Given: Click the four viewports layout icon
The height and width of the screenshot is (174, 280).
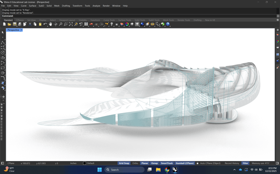Looking at the screenshot, I should pos(86,24).
